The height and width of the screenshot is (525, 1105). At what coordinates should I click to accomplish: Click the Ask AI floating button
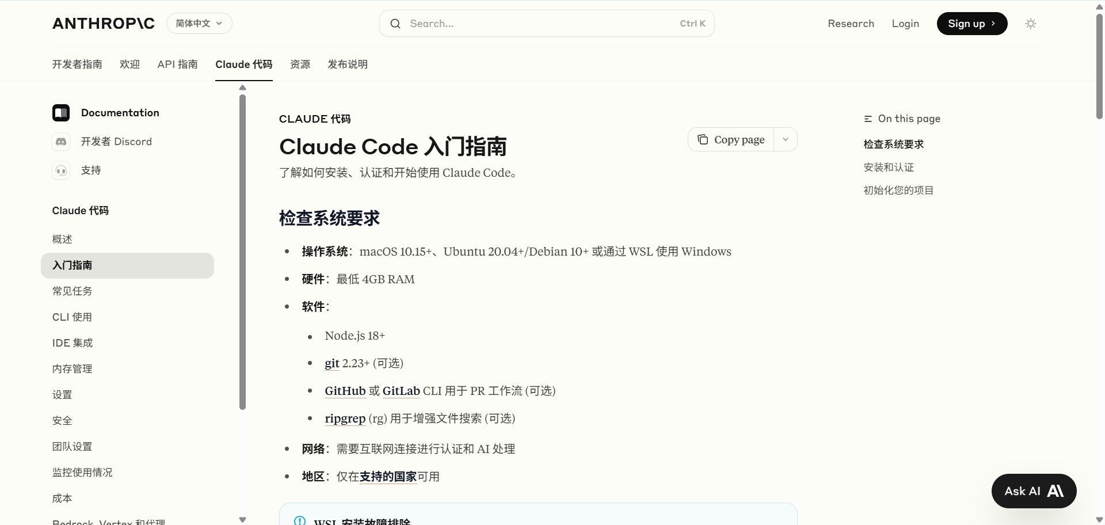point(1034,491)
